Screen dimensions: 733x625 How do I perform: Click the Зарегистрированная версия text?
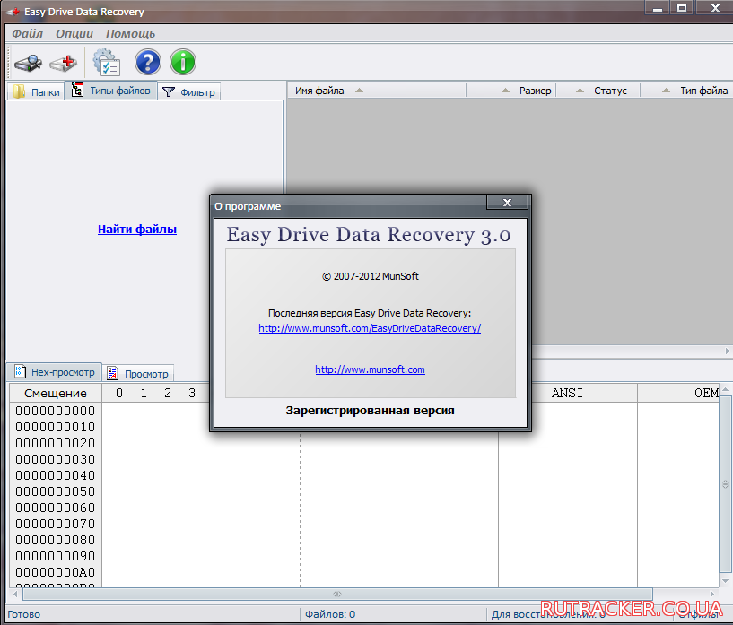(x=370, y=410)
